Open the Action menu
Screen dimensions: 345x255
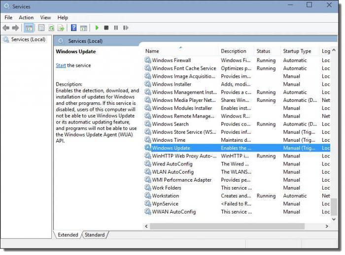click(26, 18)
